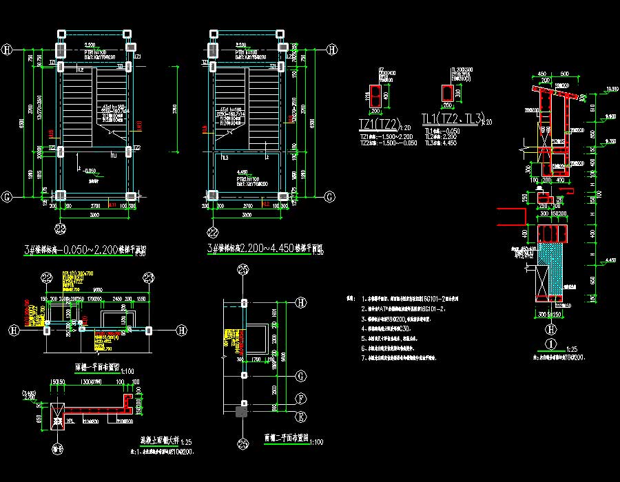
Task: Select the "3000" dimension under the -0.050~2.200 stair plan
Action: (x=94, y=216)
